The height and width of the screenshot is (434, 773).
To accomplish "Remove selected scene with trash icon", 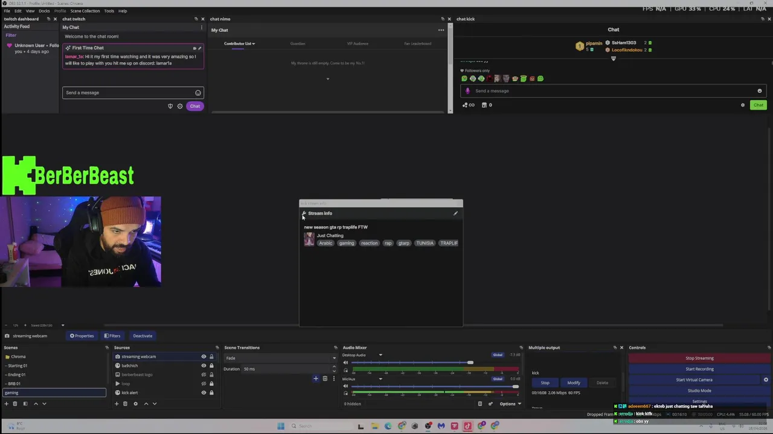I will point(15,404).
